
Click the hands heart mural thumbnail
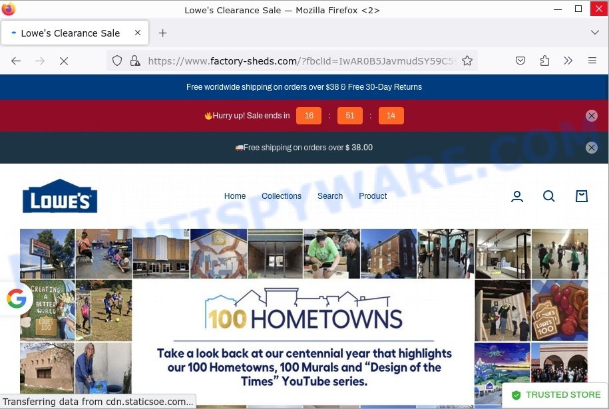click(218, 253)
